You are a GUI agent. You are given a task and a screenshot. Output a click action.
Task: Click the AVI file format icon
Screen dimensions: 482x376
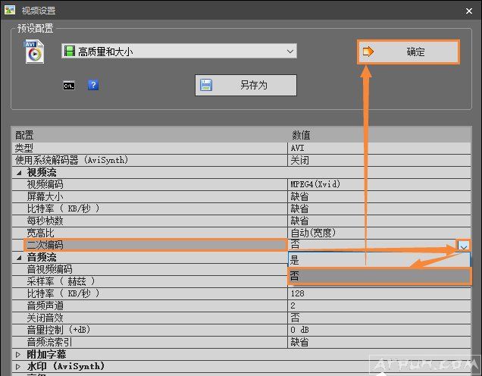tap(34, 52)
